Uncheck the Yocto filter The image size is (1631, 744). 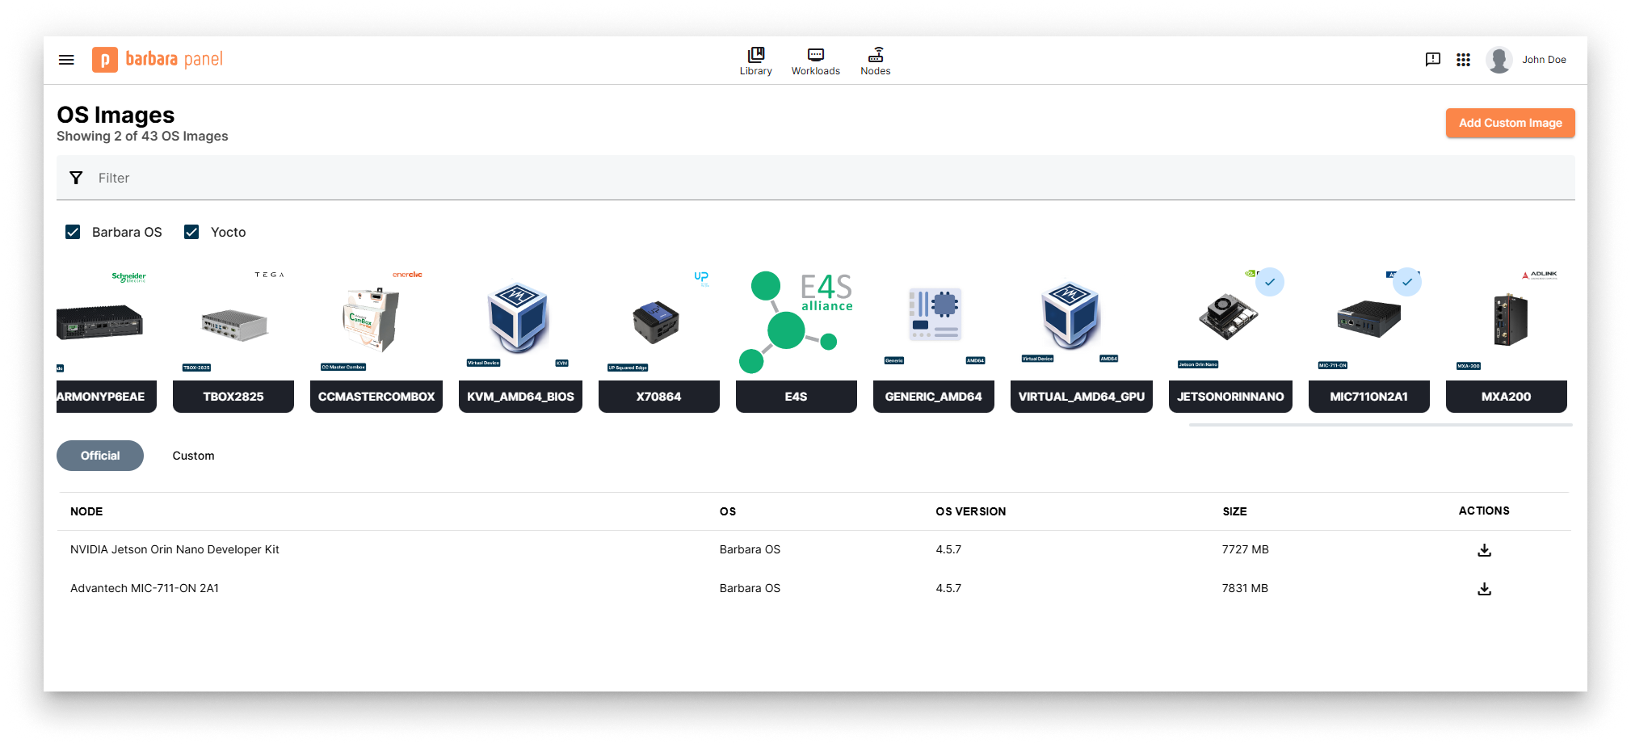point(191,232)
